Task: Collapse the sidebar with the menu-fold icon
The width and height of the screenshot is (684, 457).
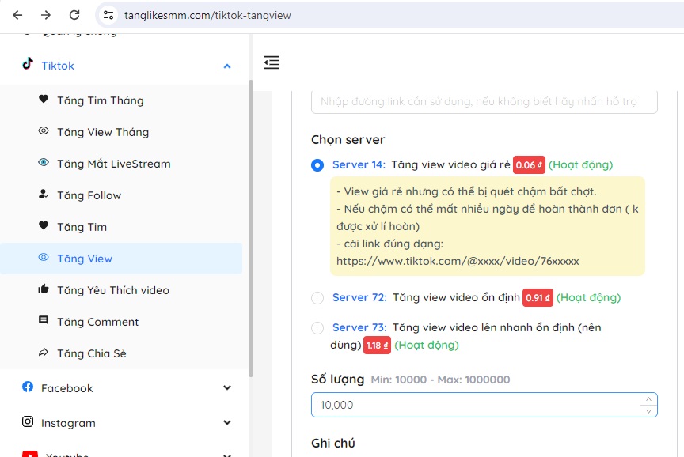Action: coord(272,62)
